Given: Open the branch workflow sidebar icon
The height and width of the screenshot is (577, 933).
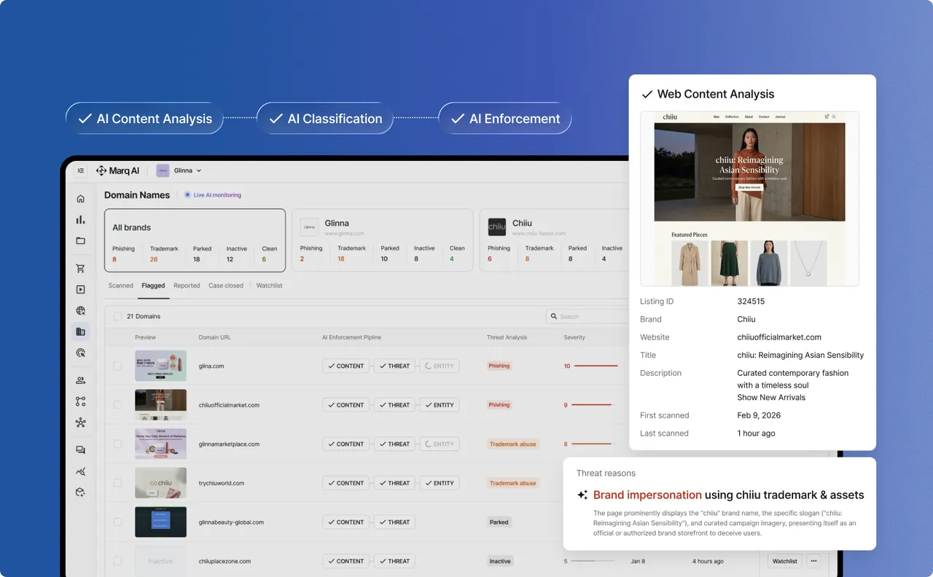Looking at the screenshot, I should (x=81, y=401).
